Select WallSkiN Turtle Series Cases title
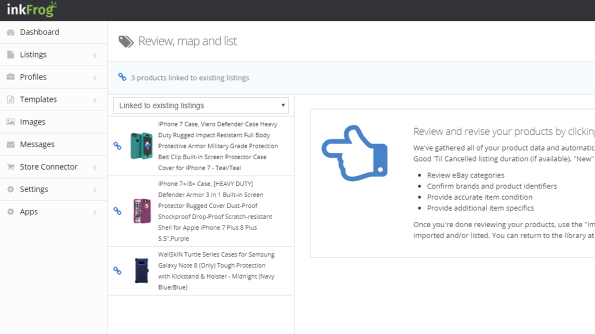The image size is (595, 334). (x=216, y=270)
